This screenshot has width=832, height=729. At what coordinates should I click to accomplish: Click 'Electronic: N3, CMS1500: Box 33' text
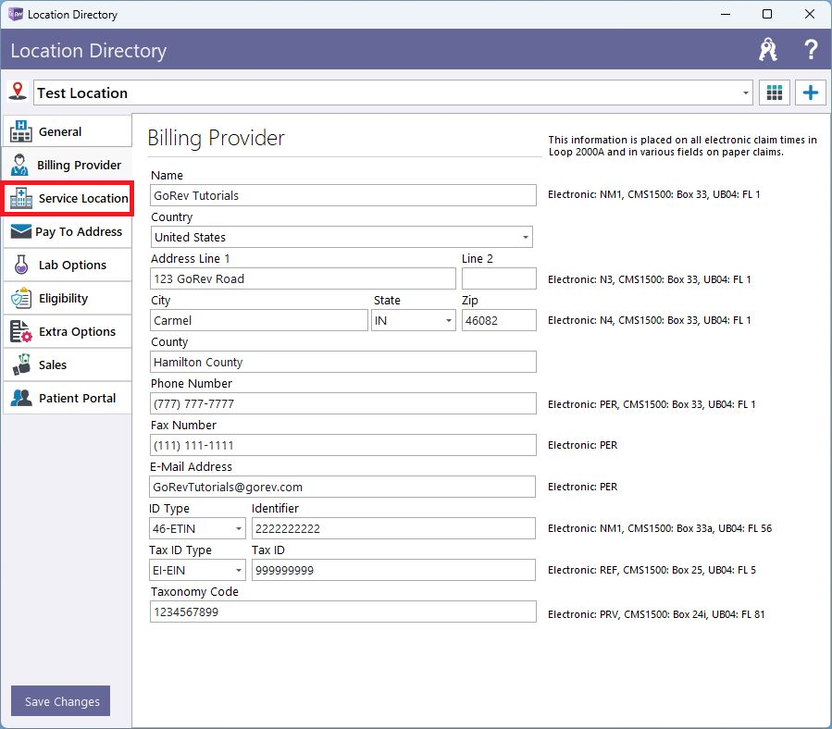(x=650, y=279)
